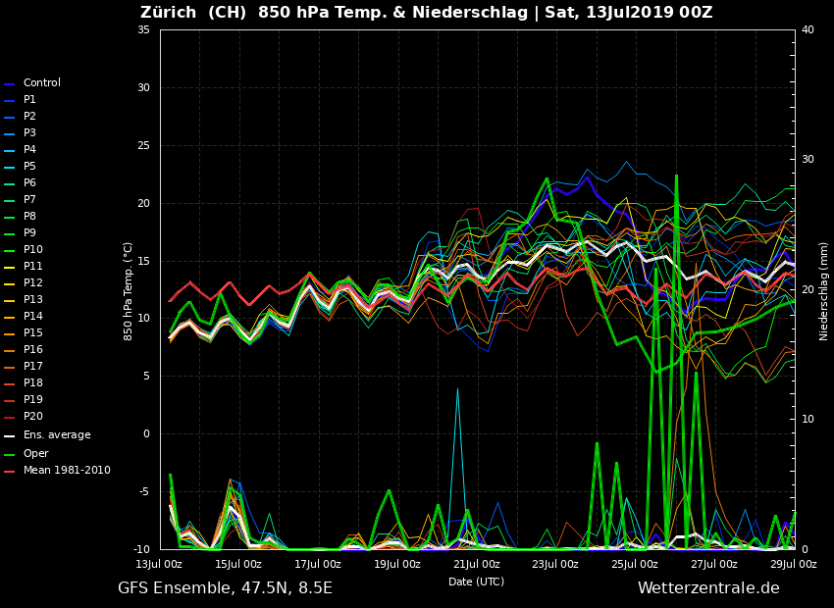The image size is (834, 608).
Task: Select the P1 legend label
Action: pyautogui.click(x=29, y=100)
